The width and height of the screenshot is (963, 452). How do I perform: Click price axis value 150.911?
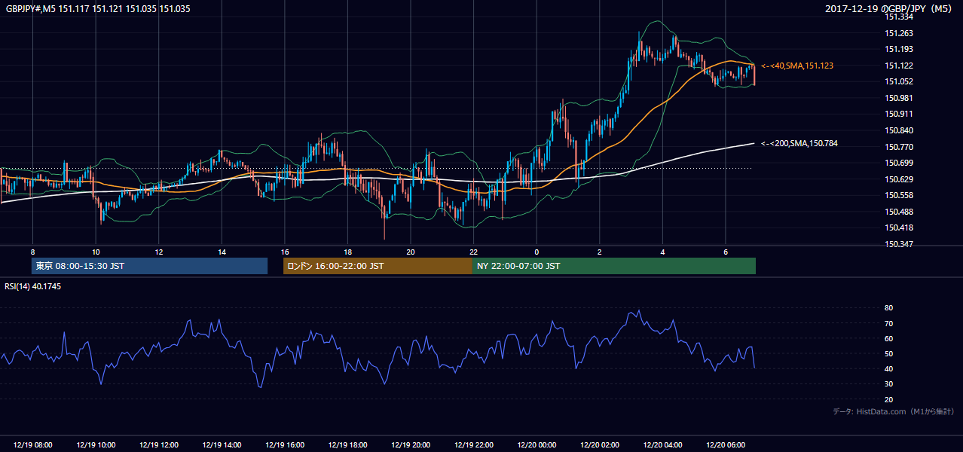[899, 114]
